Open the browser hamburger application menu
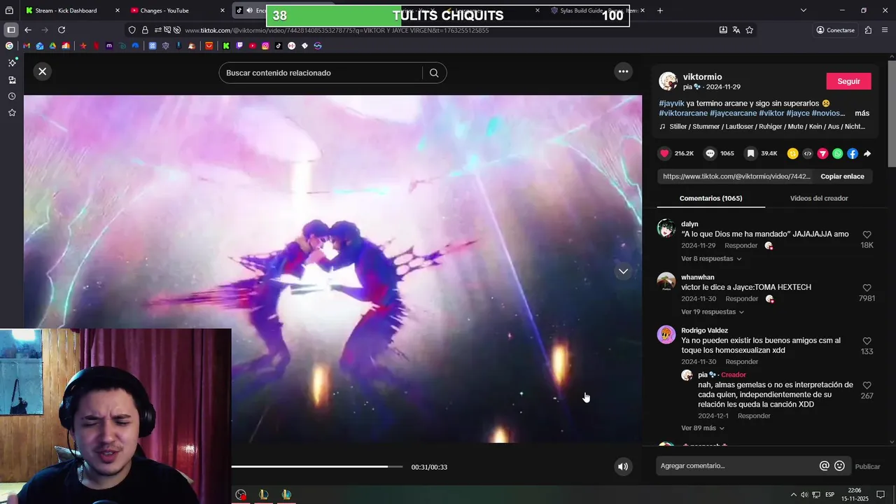The image size is (896, 504). (885, 30)
